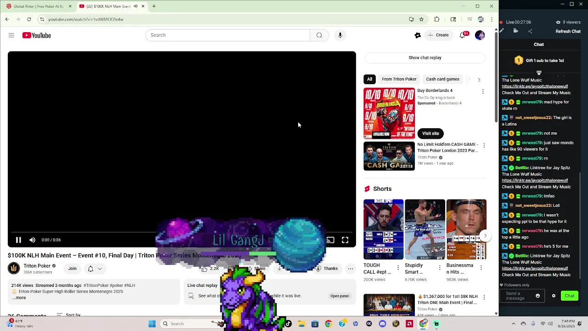588x331 pixels.
Task: Click the #TritonPoker hashtag
Action: pos(96,285)
